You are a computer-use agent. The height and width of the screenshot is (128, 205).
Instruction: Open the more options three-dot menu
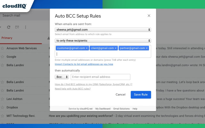click(25, 27)
